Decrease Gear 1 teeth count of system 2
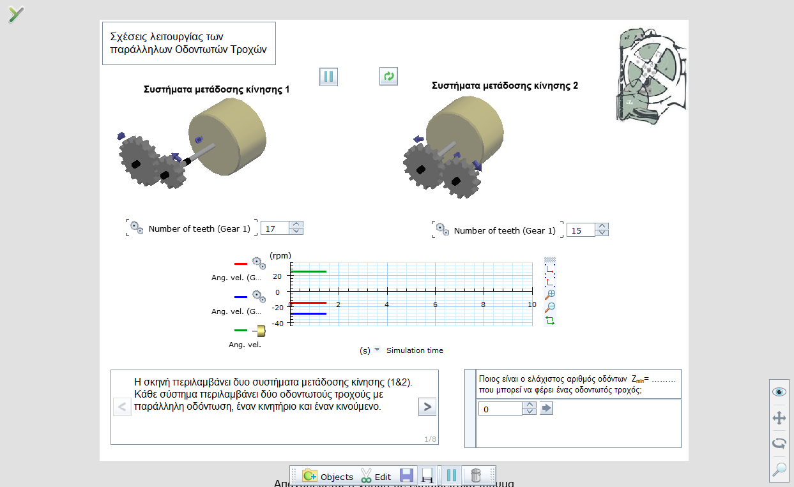 tap(602, 234)
